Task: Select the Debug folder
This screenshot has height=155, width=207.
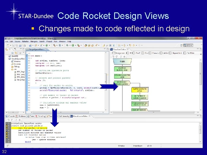Action: pyautogui.click(x=15, y=67)
